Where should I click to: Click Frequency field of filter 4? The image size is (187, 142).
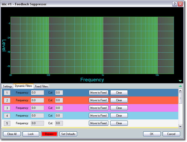click(x=37, y=116)
